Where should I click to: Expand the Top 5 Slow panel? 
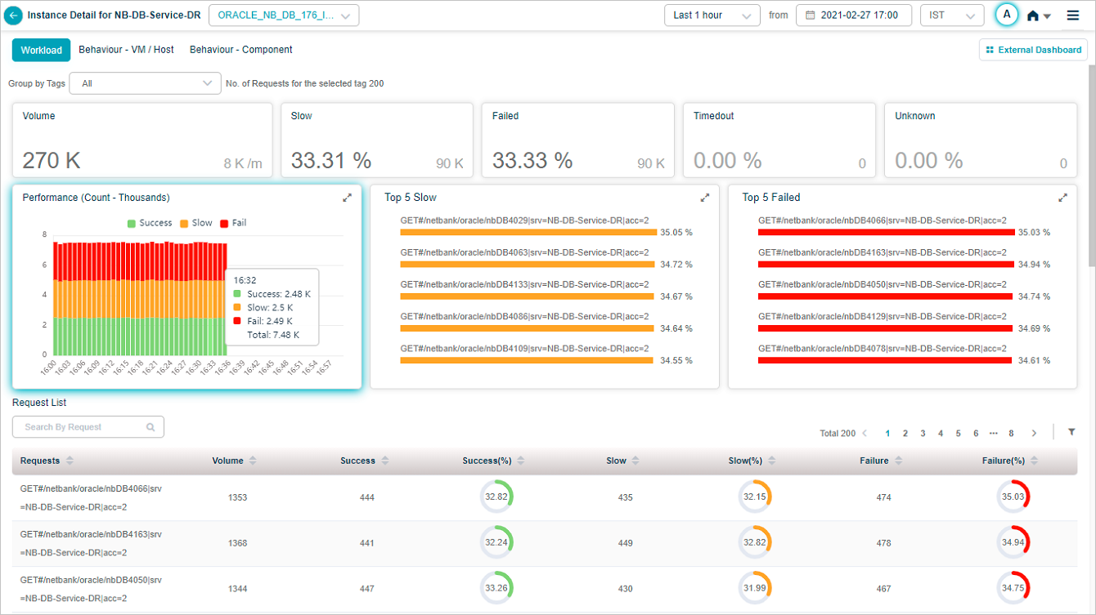(x=705, y=198)
